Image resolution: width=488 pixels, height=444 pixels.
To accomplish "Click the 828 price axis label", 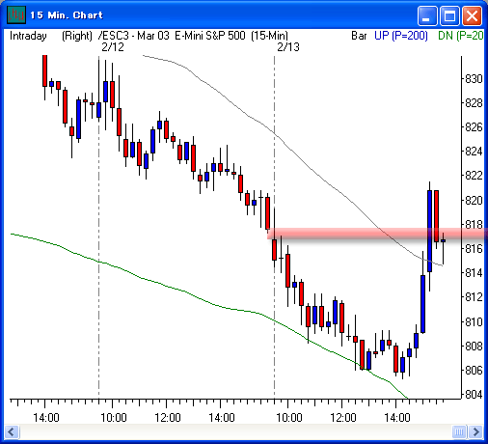I will coord(474,103).
